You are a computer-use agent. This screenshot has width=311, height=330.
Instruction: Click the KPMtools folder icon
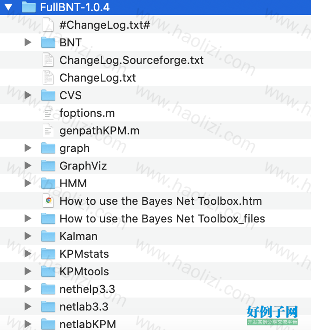point(48,271)
